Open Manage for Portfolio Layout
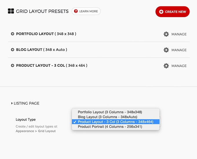 (179, 34)
